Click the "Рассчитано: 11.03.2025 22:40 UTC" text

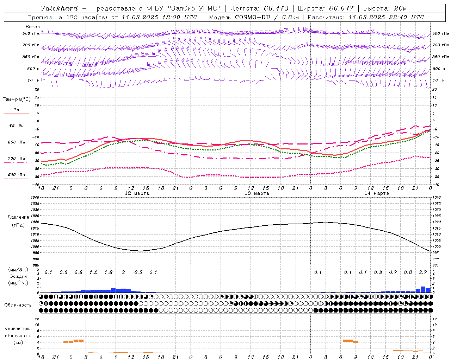point(366,17)
